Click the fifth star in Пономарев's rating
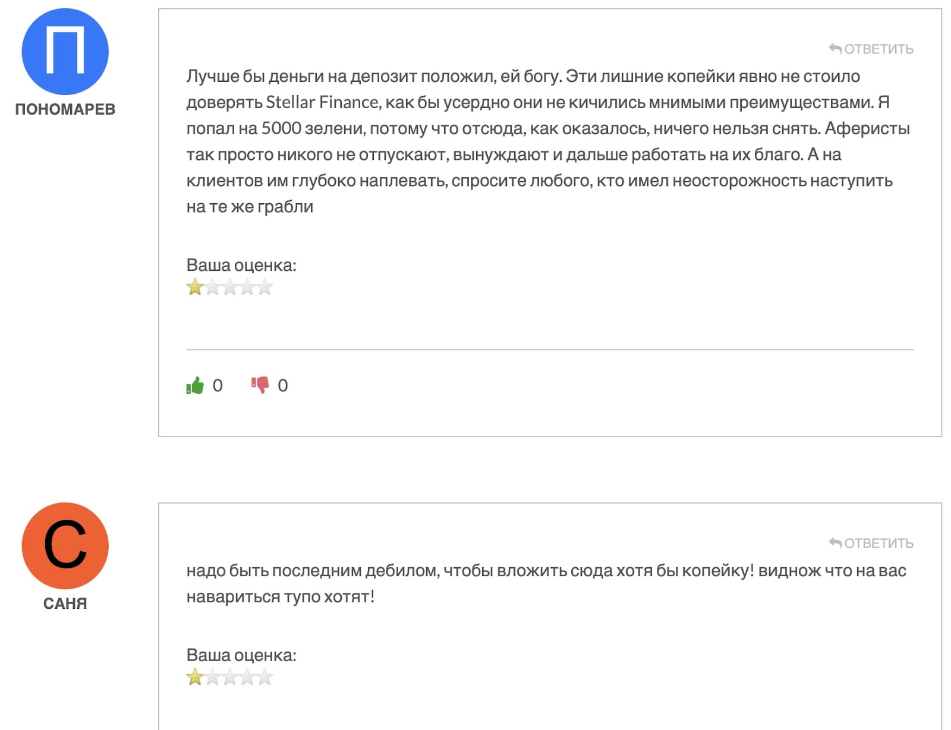 pyautogui.click(x=264, y=287)
